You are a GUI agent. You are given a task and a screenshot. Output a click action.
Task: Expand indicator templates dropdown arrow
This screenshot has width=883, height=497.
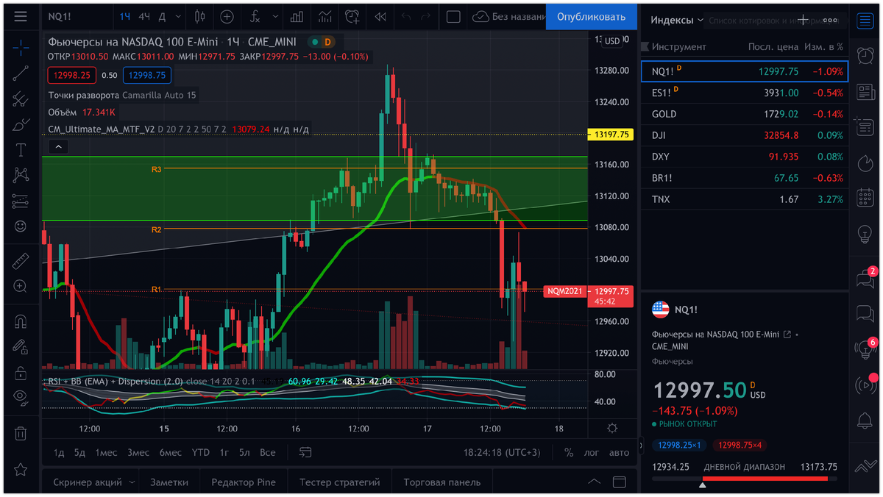[x=275, y=16]
